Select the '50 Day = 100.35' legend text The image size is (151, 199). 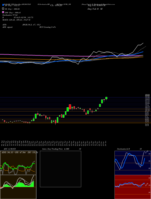tap(12, 9)
